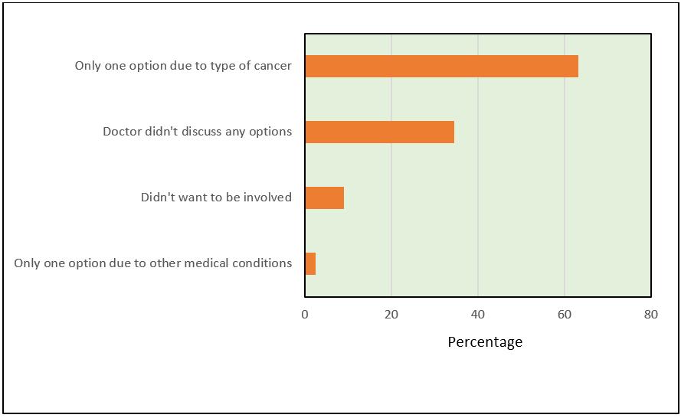Viewport: 681px width, 418px height.
Task: Click the "Didn't want to be involved" label
Action: pyautogui.click(x=216, y=198)
